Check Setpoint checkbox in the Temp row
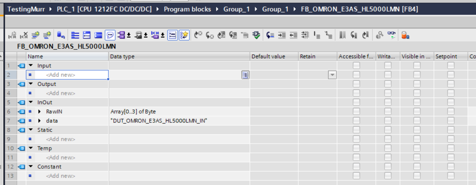Viewport: 476px width, 185px height. tap(451, 148)
